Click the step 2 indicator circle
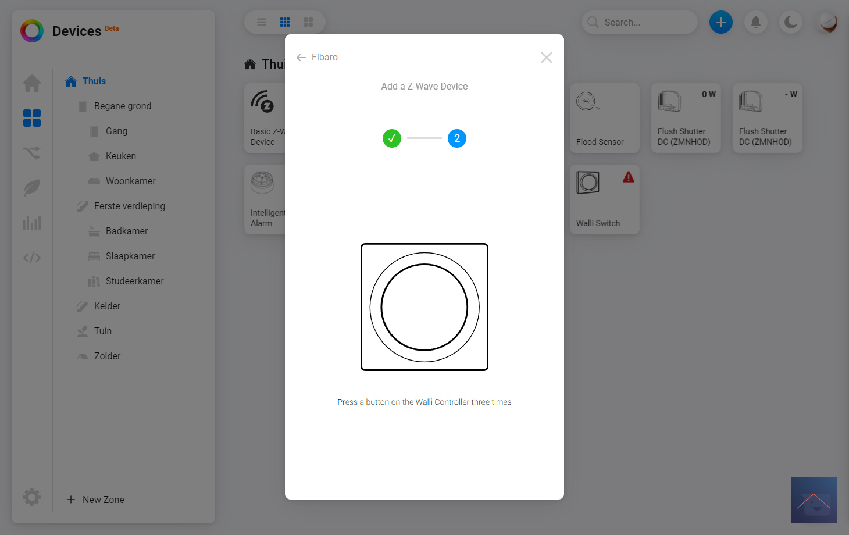849x535 pixels. 457,138
